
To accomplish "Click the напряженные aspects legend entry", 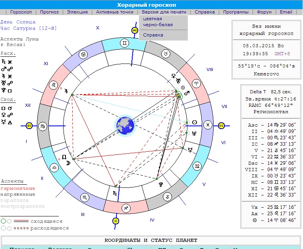I will point(18,194).
